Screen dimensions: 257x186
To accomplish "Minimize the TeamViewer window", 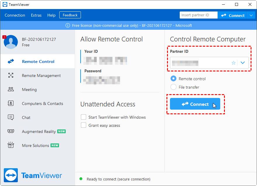I will (223, 4).
